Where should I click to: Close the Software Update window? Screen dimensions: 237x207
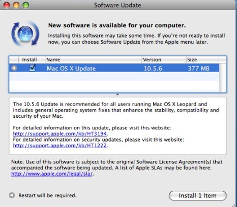pyautogui.click(x=7, y=5)
